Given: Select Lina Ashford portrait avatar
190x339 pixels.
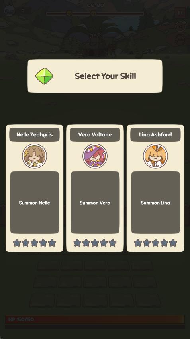Looking at the screenshot, I should click(155, 156).
